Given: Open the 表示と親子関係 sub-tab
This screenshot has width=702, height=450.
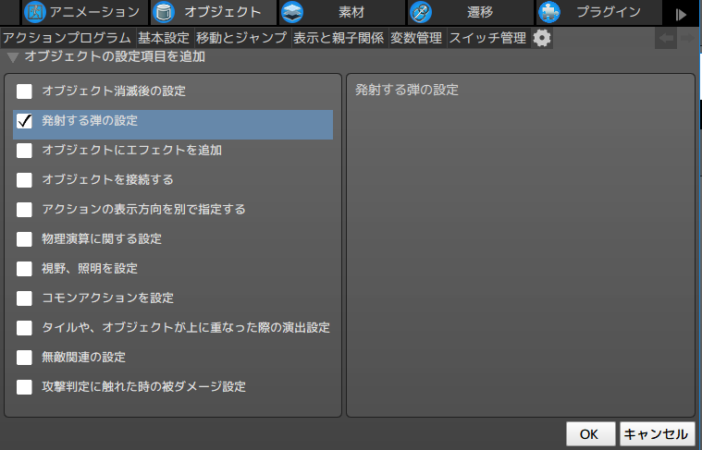Looking at the screenshot, I should click(x=339, y=38).
